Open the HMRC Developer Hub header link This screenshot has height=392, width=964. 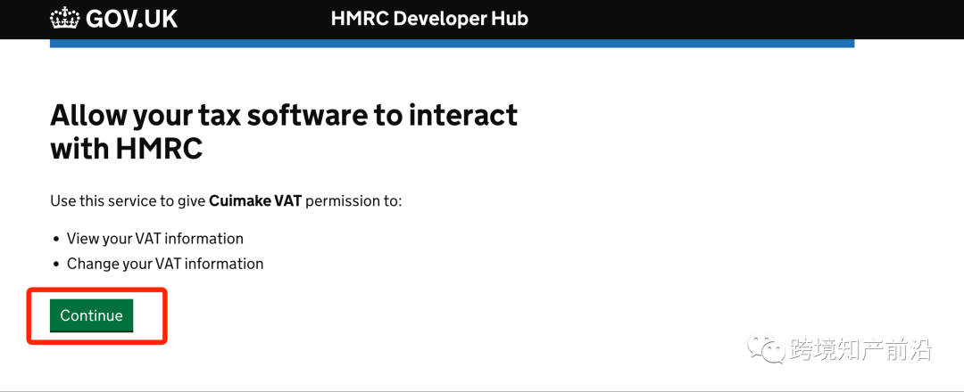(429, 19)
